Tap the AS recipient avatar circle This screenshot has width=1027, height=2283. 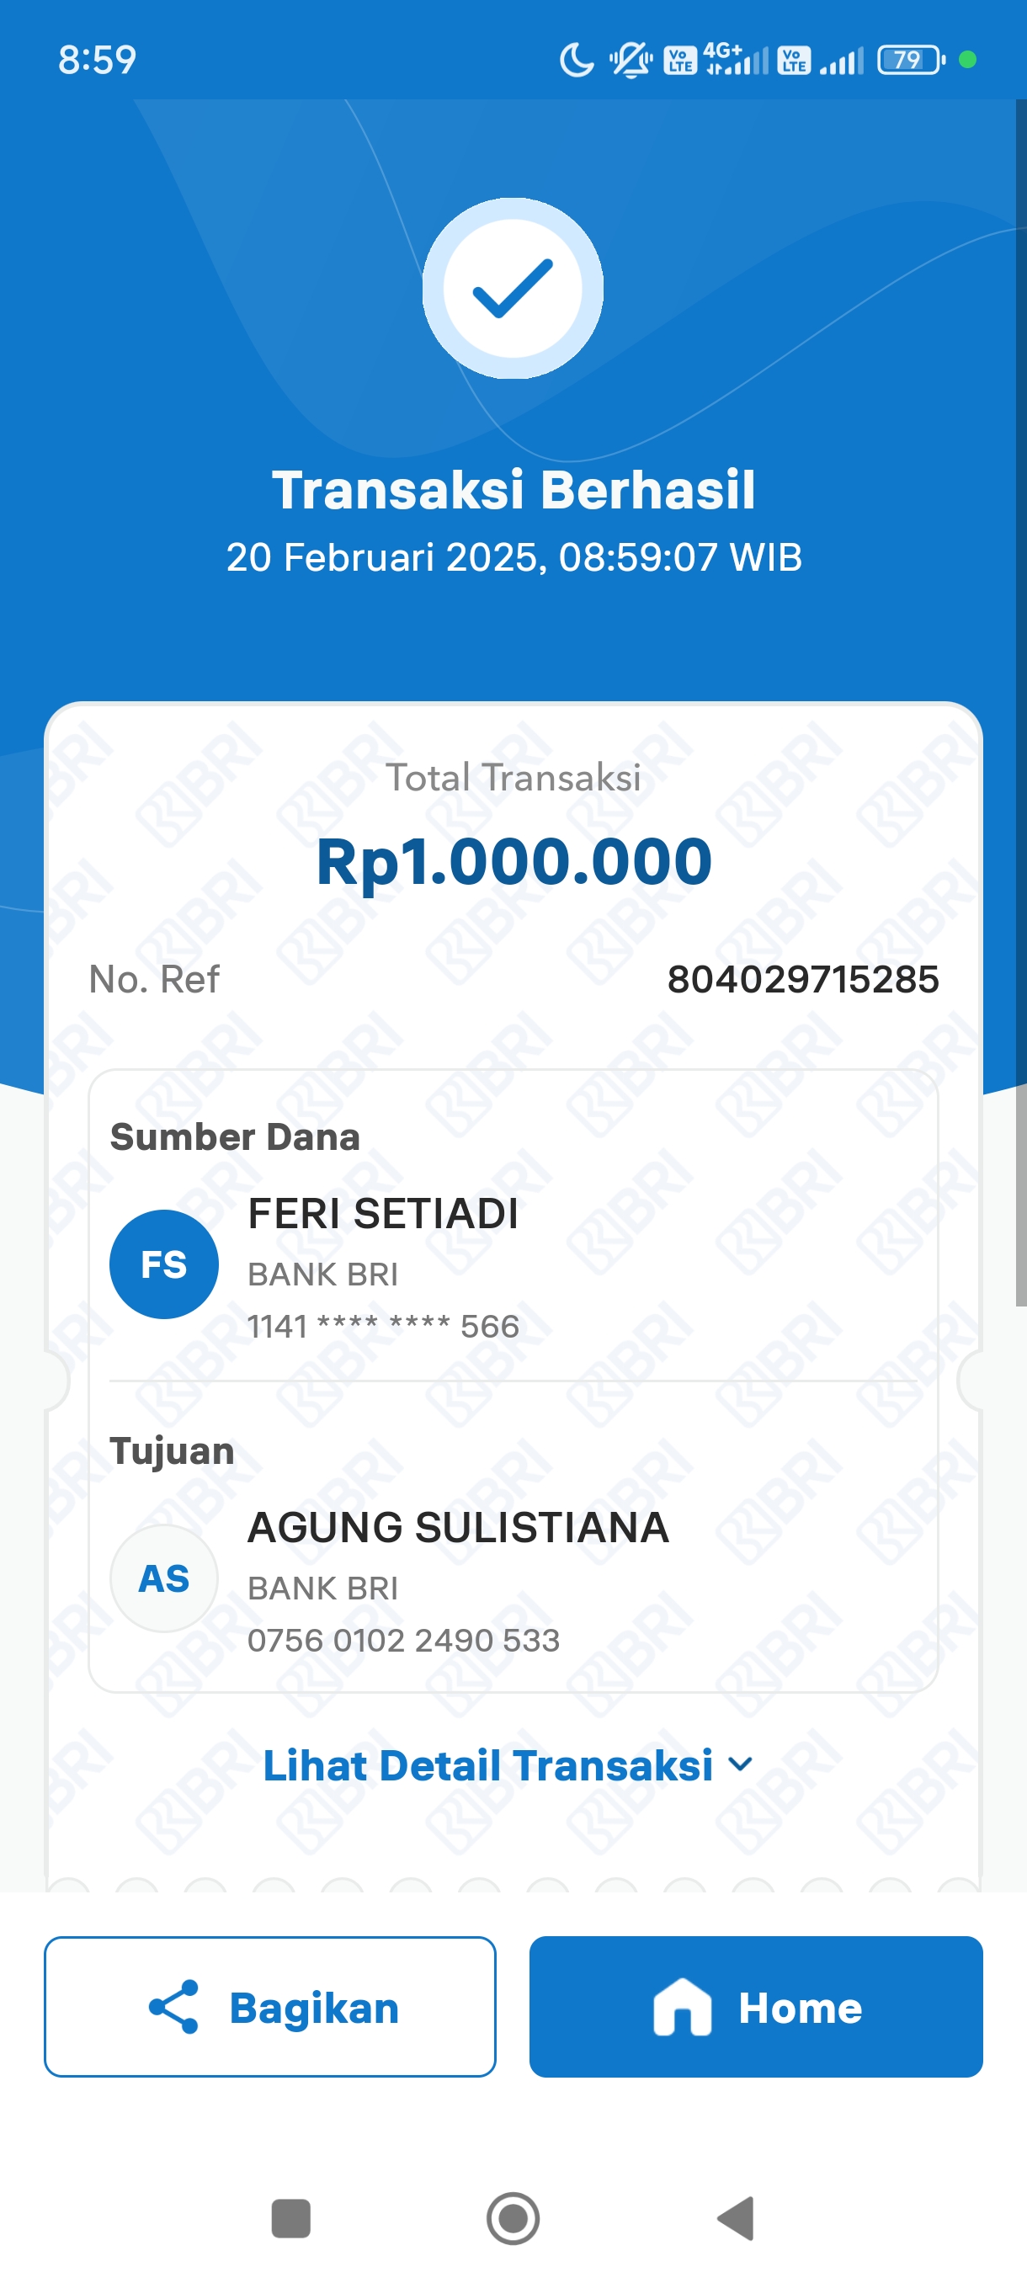pyautogui.click(x=164, y=1578)
